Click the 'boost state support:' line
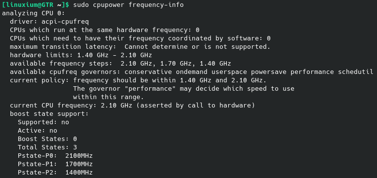This screenshot has width=377, height=178. pyautogui.click(x=49, y=114)
